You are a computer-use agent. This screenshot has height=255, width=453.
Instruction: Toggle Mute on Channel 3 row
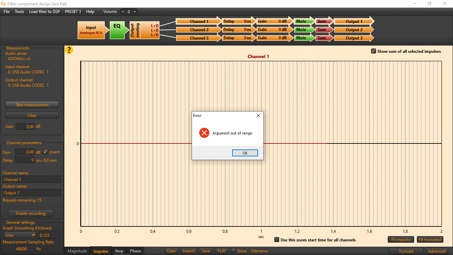pos(303,38)
